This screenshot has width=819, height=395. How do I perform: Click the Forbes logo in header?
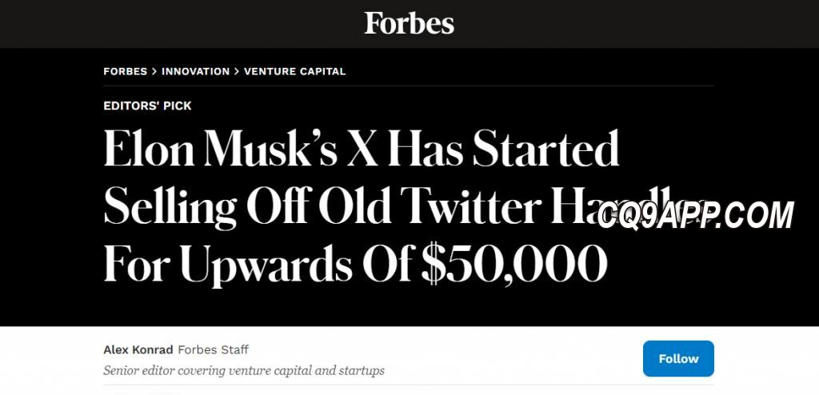pos(409,23)
